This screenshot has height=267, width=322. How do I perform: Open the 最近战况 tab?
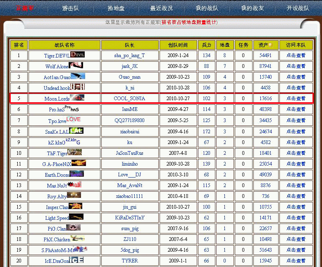click(x=161, y=8)
